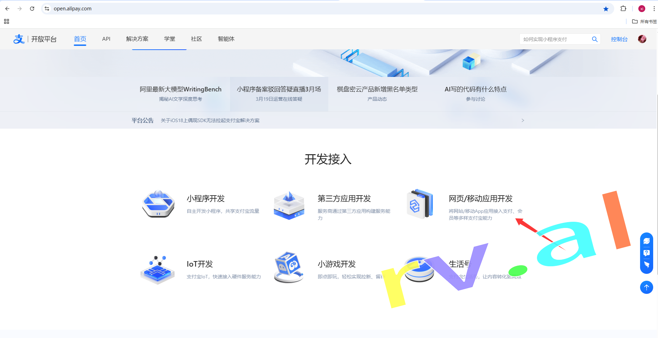Image resolution: width=658 pixels, height=338 pixels.
Task: Open the 解决方案 navigation menu
Action: coord(137,39)
